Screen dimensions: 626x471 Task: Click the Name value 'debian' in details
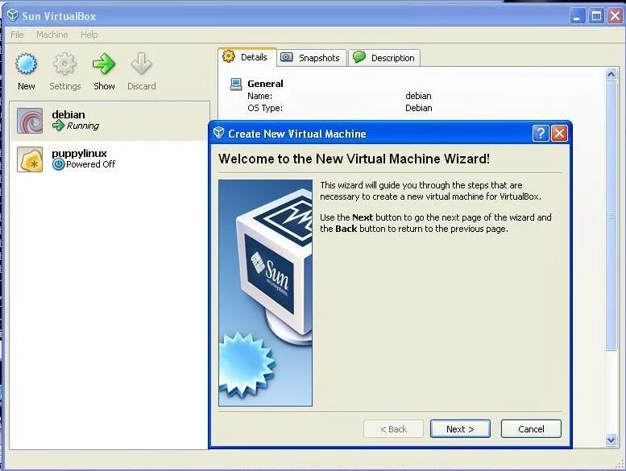[x=418, y=96]
